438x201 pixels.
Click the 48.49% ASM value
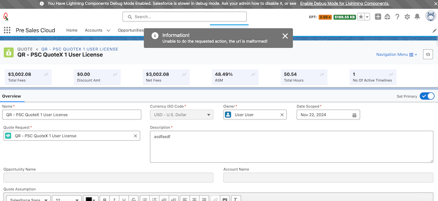click(224, 74)
